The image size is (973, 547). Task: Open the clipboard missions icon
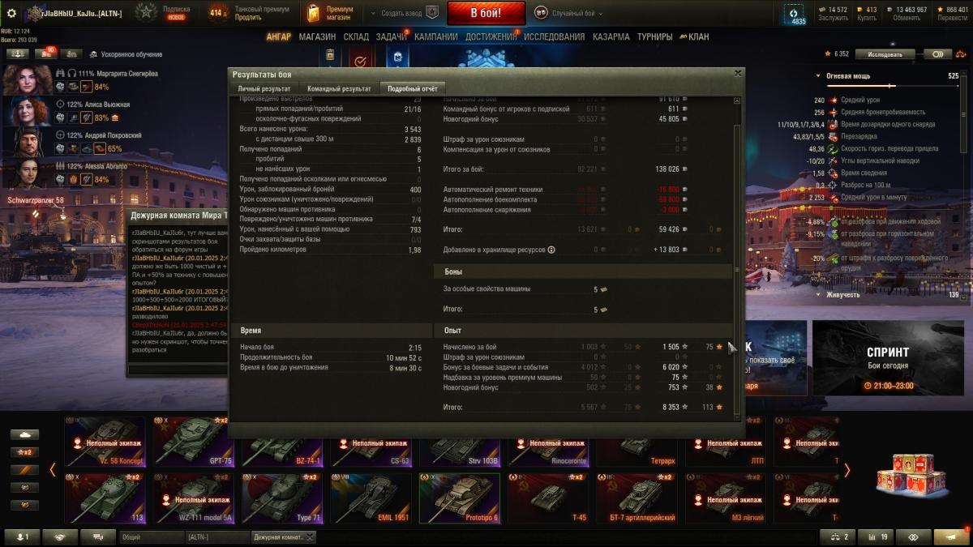[x=330, y=57]
